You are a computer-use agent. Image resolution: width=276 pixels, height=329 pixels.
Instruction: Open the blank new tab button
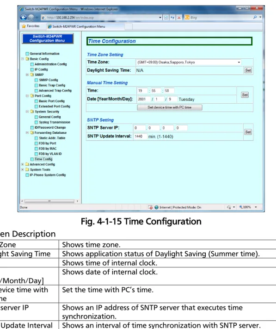[x=129, y=26]
